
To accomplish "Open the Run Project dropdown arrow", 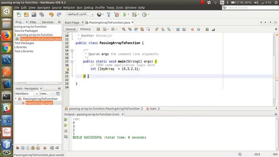I will (129, 14).
